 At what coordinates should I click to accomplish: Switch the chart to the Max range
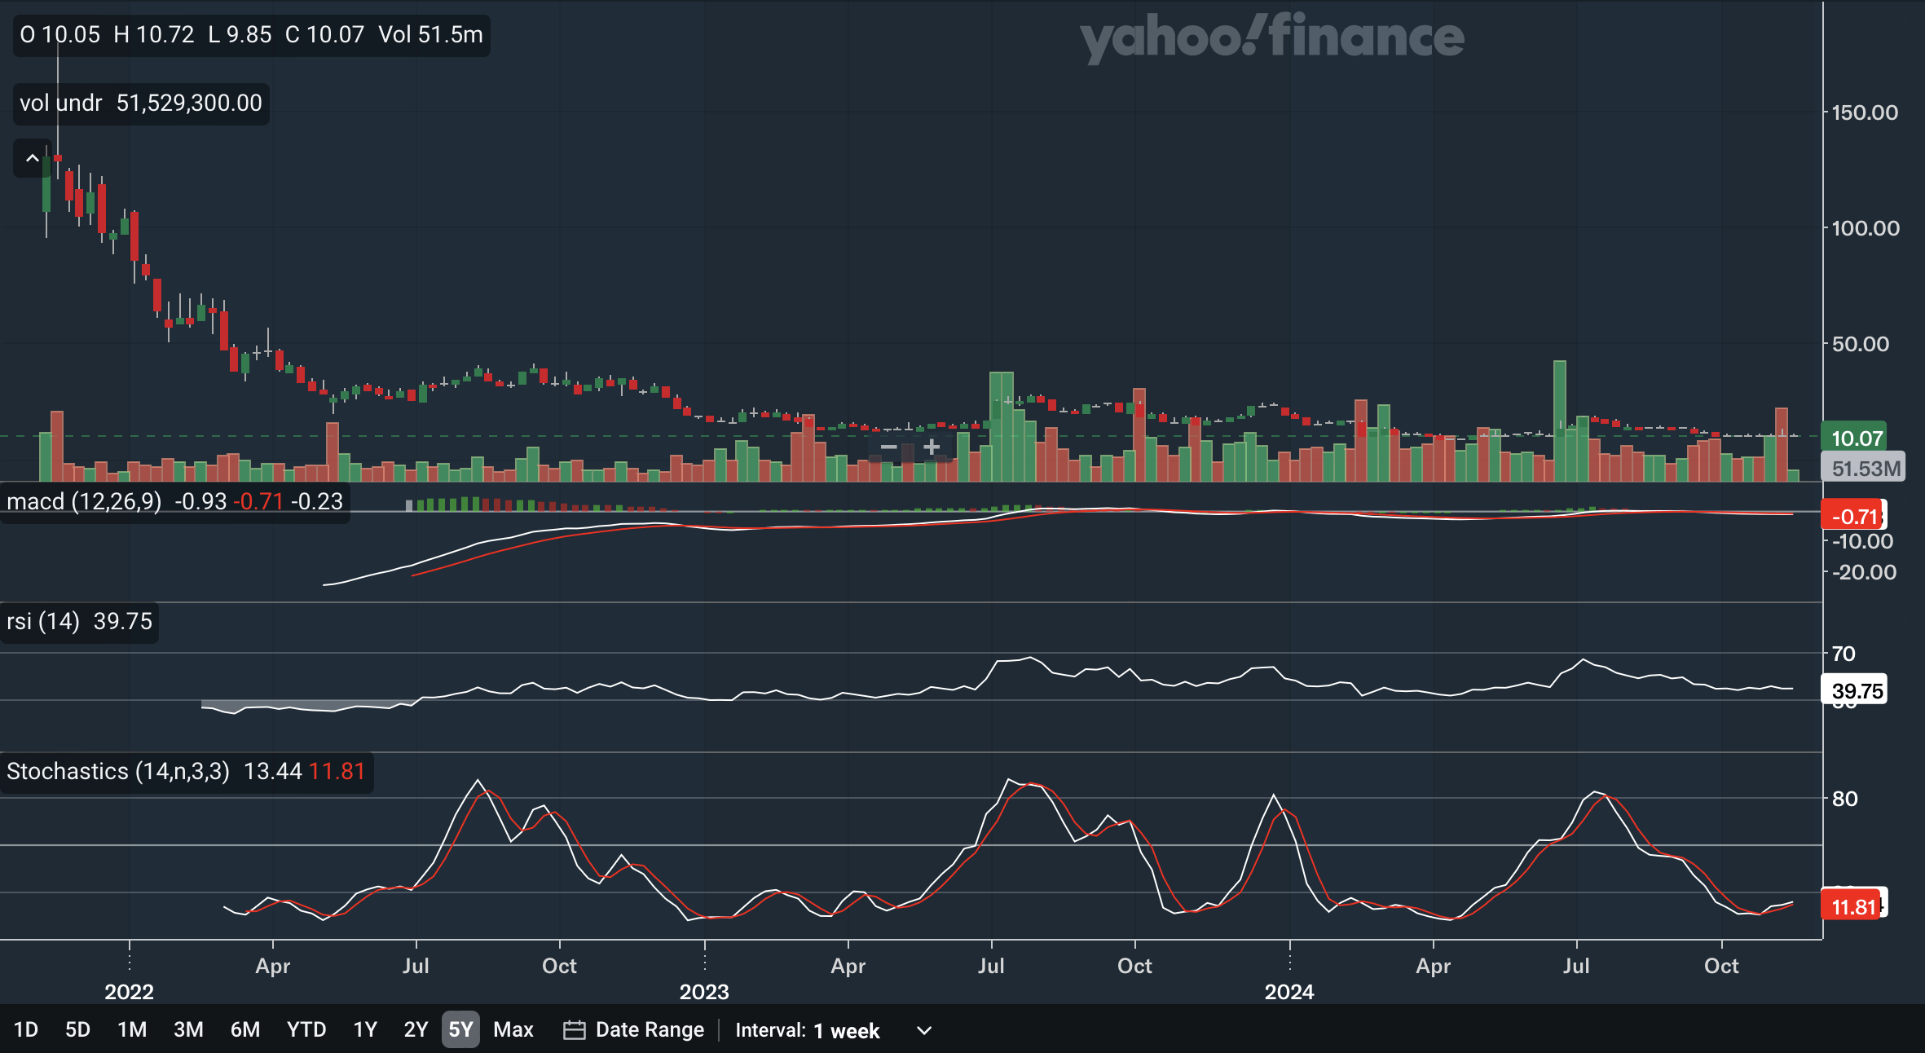click(x=513, y=1030)
